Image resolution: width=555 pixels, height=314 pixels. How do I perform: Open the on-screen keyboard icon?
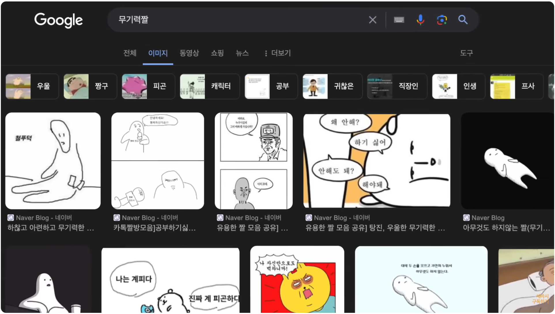[x=399, y=20]
